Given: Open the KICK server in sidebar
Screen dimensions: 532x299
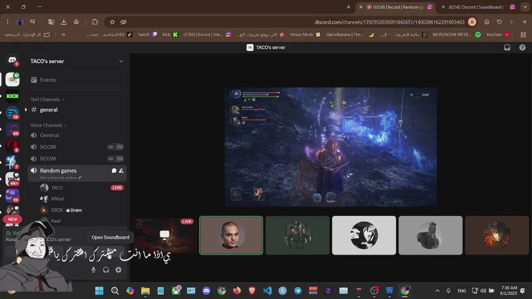Looking at the screenshot, I should [x=12, y=96].
